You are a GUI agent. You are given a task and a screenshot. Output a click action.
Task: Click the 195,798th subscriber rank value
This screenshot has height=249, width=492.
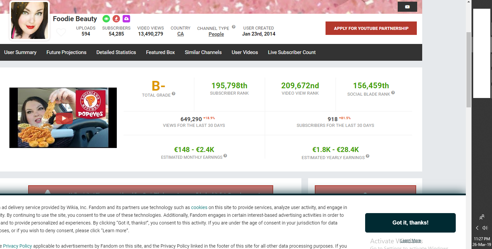click(x=229, y=86)
